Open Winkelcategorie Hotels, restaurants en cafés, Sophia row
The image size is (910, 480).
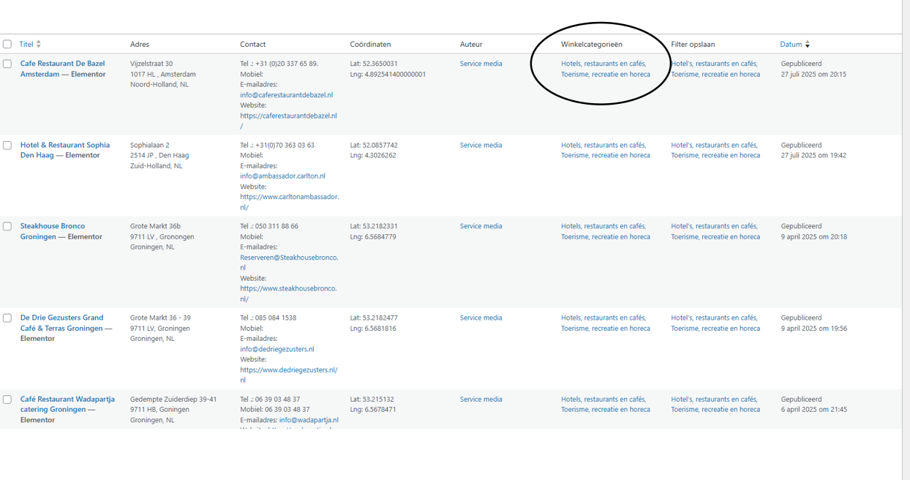click(x=603, y=145)
